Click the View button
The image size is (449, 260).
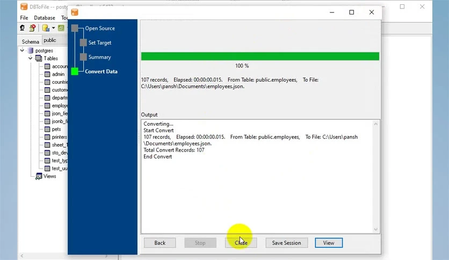tap(329, 243)
